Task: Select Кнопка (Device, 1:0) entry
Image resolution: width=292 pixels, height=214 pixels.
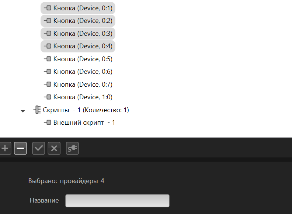Action: pyautogui.click(x=83, y=97)
